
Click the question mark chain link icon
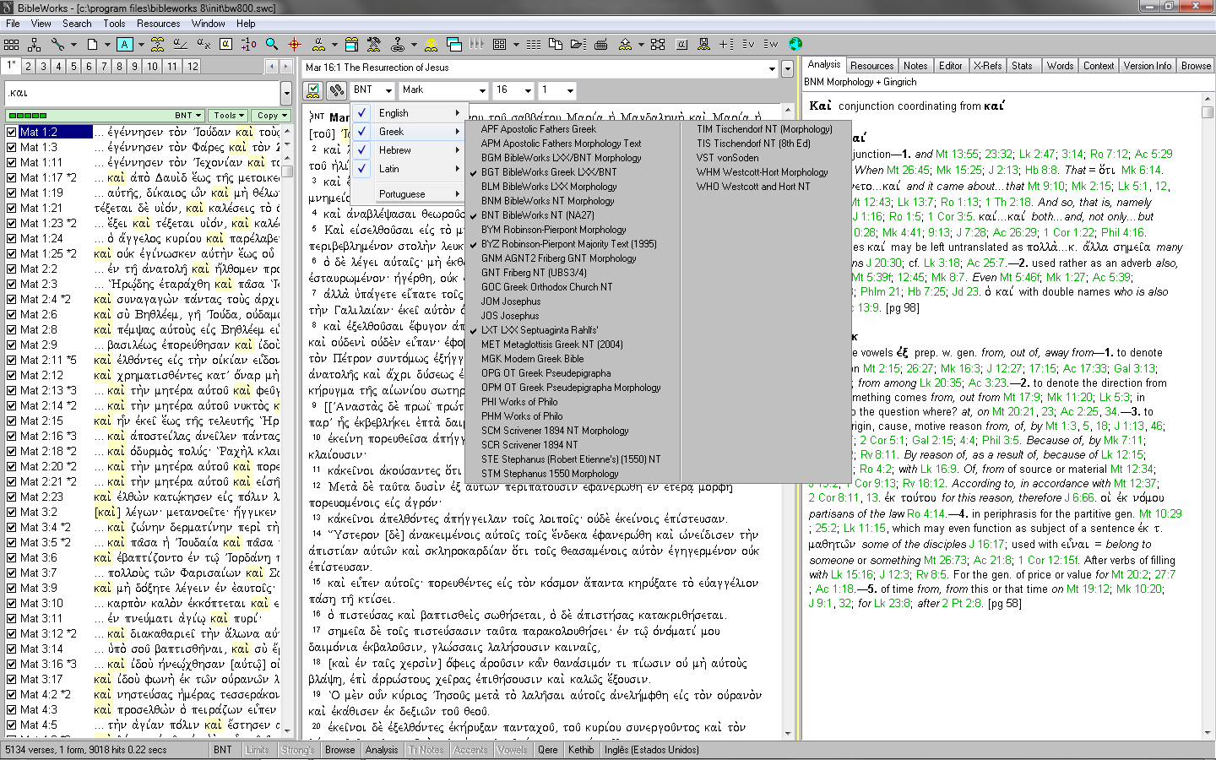click(x=398, y=44)
